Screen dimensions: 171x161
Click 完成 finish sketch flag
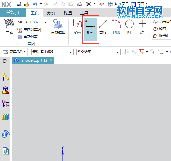tap(9, 27)
